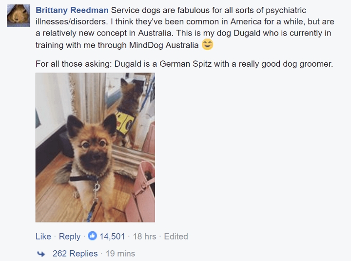The width and height of the screenshot is (351, 261).
Task: Open Brittany Reedman's profile picture
Action: (18, 16)
